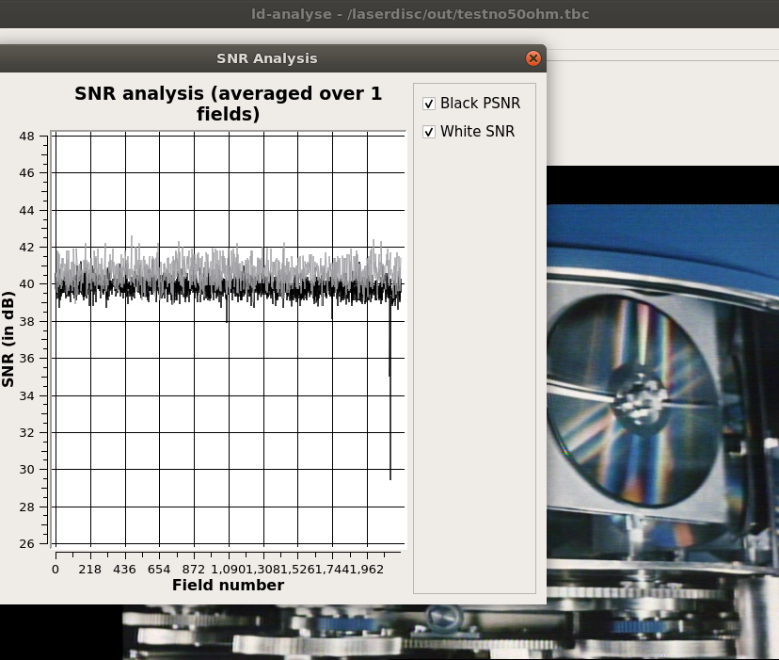The image size is (779, 660).
Task: Click the 'SNR (in dB)' y-axis label
Action: (8, 340)
